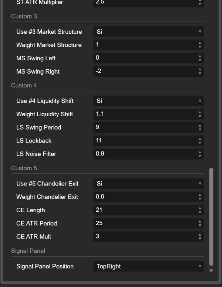The image size is (222, 287).
Task: Decrease the MS Swing Left value
Action: tap(200, 60)
